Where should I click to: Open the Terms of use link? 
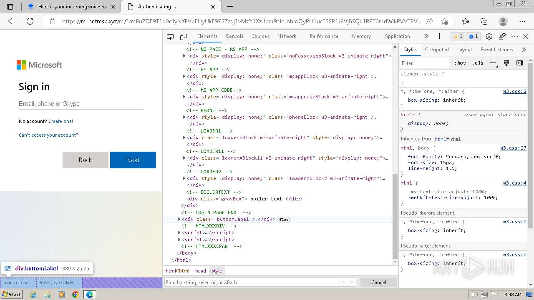pos(15,282)
